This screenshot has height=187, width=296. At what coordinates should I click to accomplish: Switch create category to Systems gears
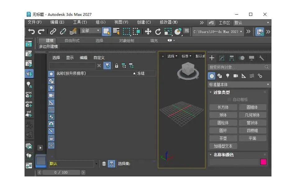pos(260,76)
